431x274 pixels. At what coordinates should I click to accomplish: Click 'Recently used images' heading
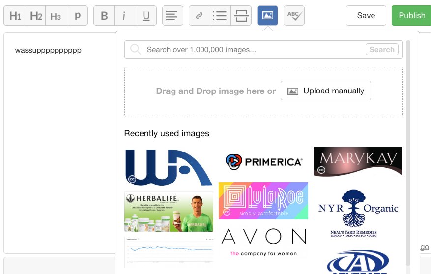(x=167, y=133)
